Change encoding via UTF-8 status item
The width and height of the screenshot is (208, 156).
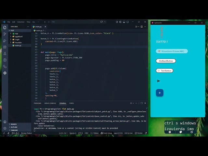coord(80,133)
